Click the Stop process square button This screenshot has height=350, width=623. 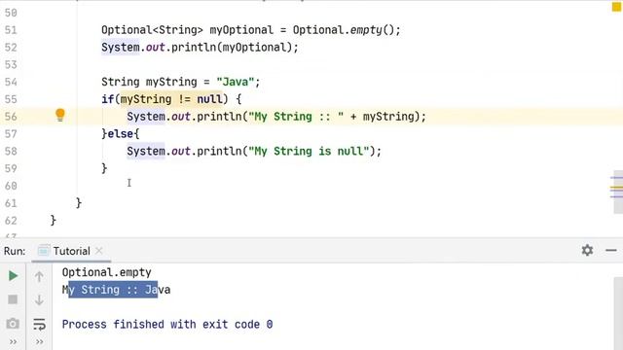tap(13, 299)
